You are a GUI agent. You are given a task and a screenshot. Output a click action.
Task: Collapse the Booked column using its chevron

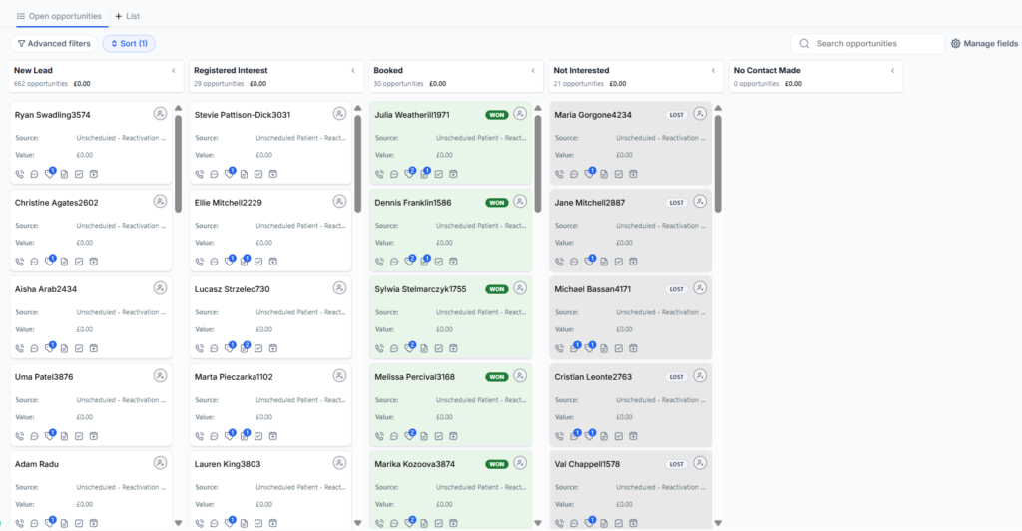533,70
